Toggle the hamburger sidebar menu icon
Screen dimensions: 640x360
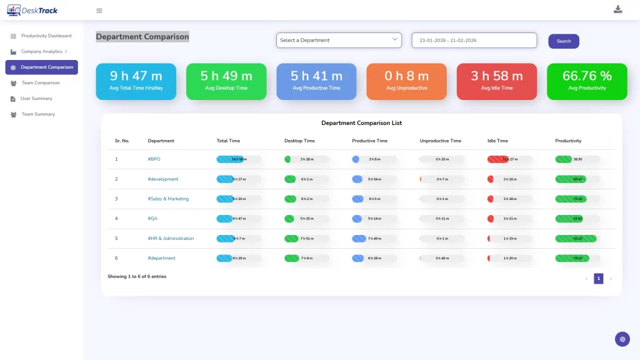coord(99,11)
